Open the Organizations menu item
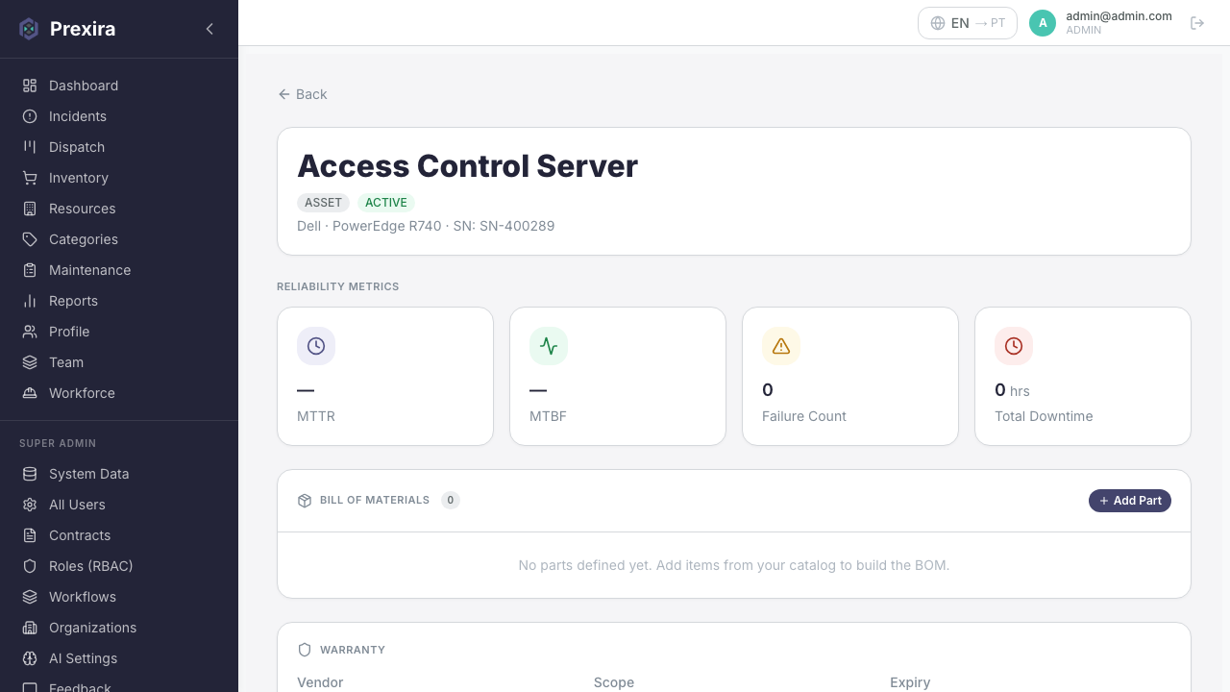This screenshot has height=692, width=1230. tap(119, 628)
